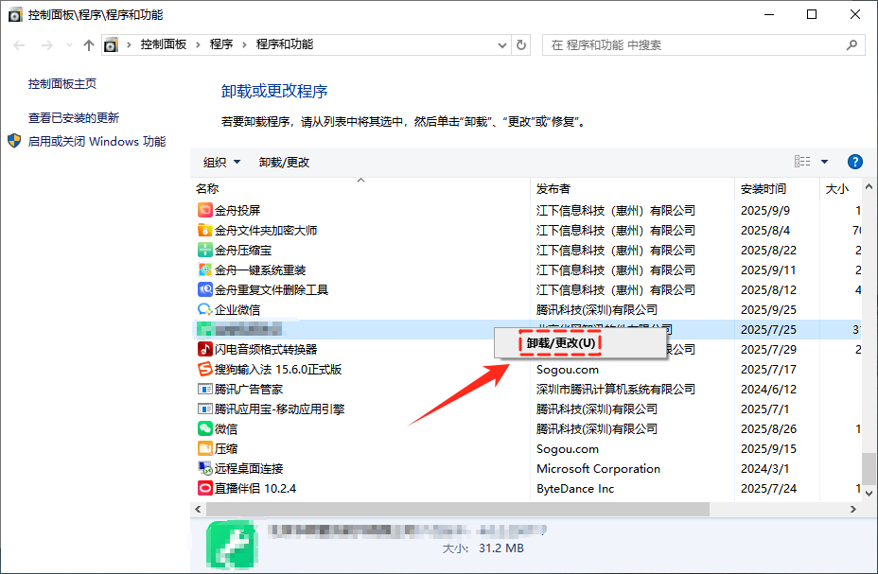The width and height of the screenshot is (878, 574).
Task: Open recent locations dropdown arrow
Action: (69, 45)
